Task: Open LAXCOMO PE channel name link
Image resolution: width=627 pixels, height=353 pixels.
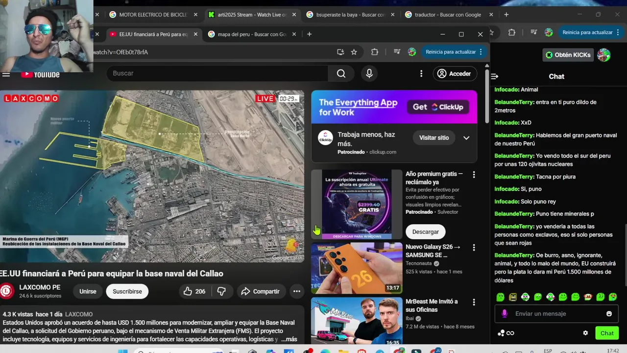Action: click(x=40, y=287)
